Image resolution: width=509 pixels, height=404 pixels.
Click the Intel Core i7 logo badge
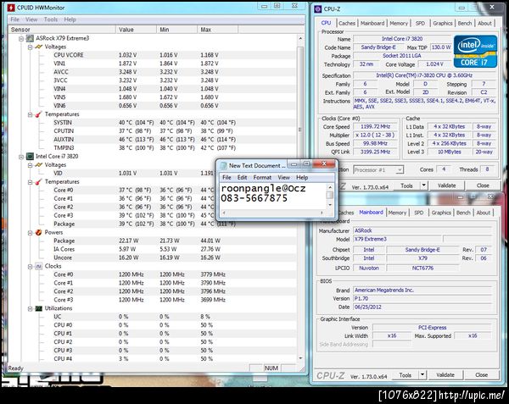474,52
